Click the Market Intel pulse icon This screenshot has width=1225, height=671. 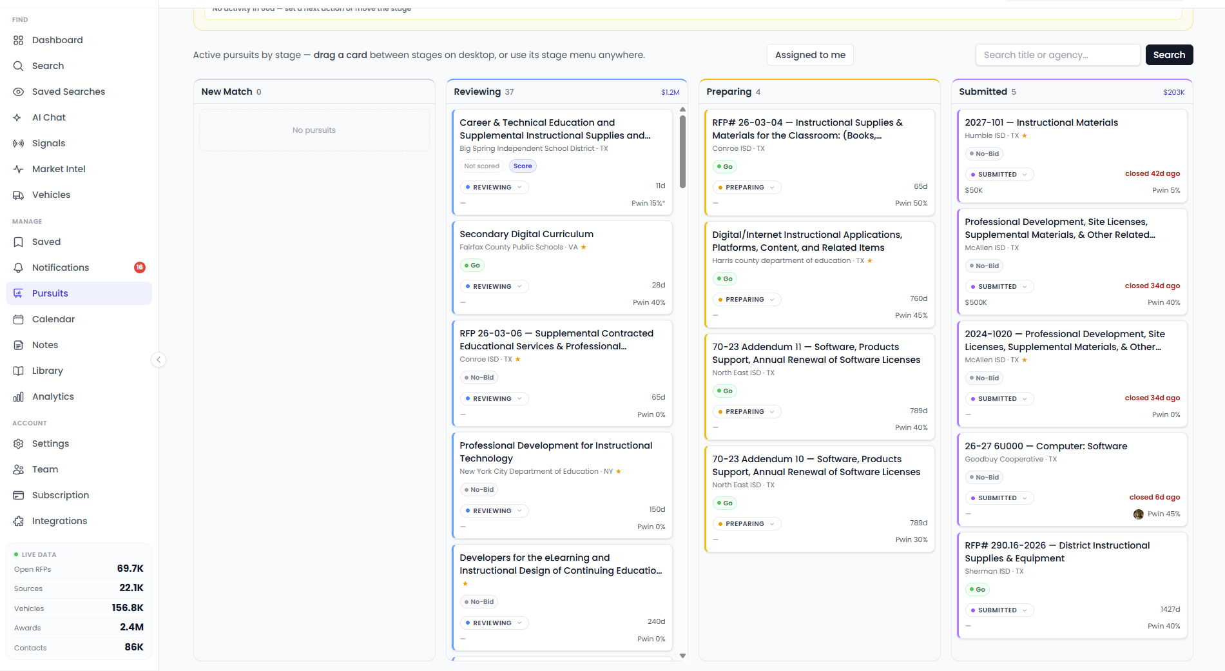coord(18,169)
